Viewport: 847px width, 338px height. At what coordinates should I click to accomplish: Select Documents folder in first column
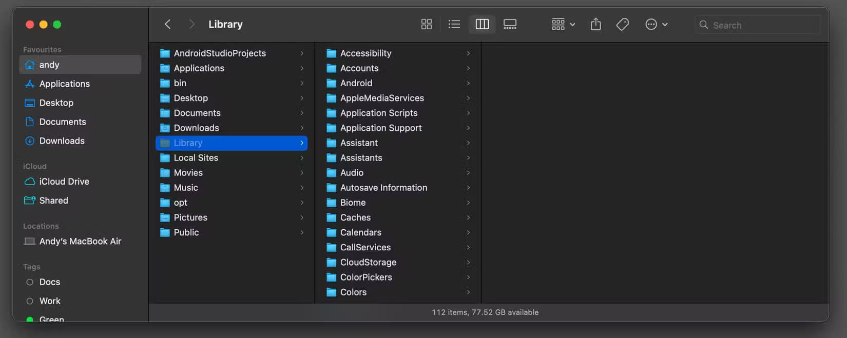tap(232, 113)
